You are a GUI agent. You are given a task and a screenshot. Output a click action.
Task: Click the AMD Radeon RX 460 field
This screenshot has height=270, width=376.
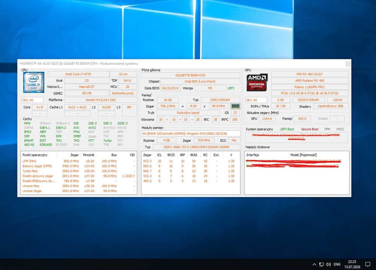coord(310,81)
